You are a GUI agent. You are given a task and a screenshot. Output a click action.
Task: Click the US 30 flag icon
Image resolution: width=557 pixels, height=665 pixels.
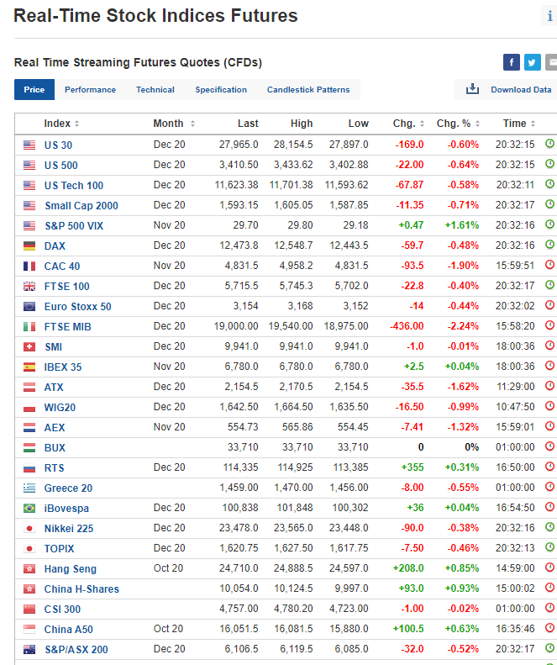click(x=30, y=145)
